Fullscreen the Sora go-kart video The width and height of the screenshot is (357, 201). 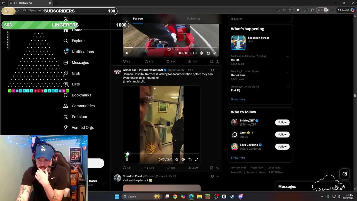click(215, 53)
